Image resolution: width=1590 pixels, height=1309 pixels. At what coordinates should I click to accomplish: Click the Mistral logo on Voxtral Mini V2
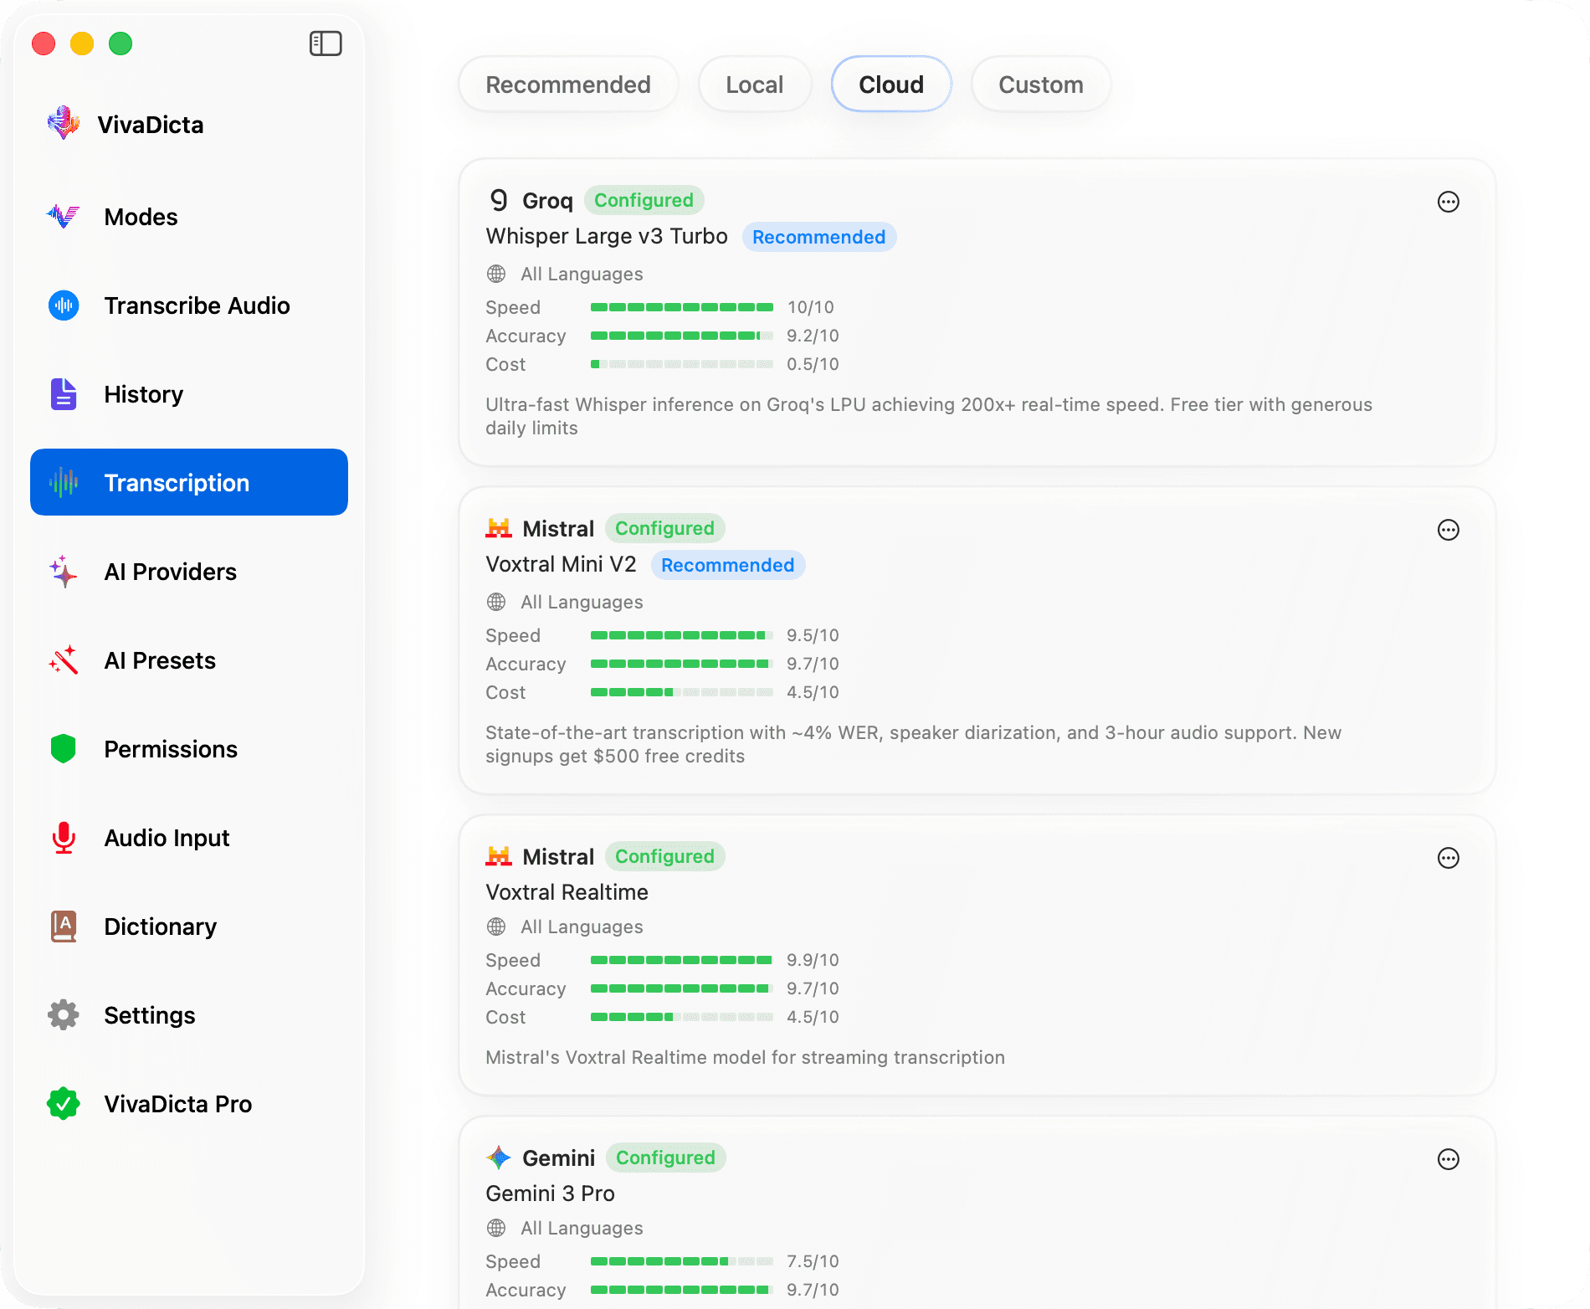500,528
